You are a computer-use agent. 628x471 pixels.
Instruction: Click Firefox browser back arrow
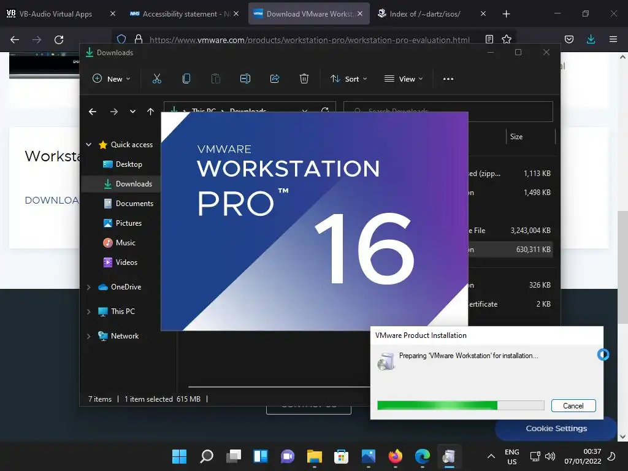pyautogui.click(x=15, y=40)
